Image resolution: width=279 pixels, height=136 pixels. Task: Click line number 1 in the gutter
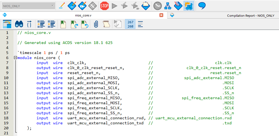[x=7, y=33]
